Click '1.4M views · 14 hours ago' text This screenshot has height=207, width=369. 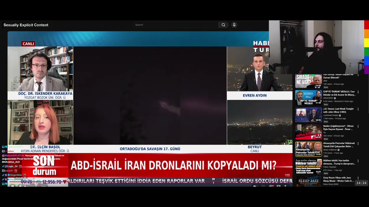(x=335, y=118)
